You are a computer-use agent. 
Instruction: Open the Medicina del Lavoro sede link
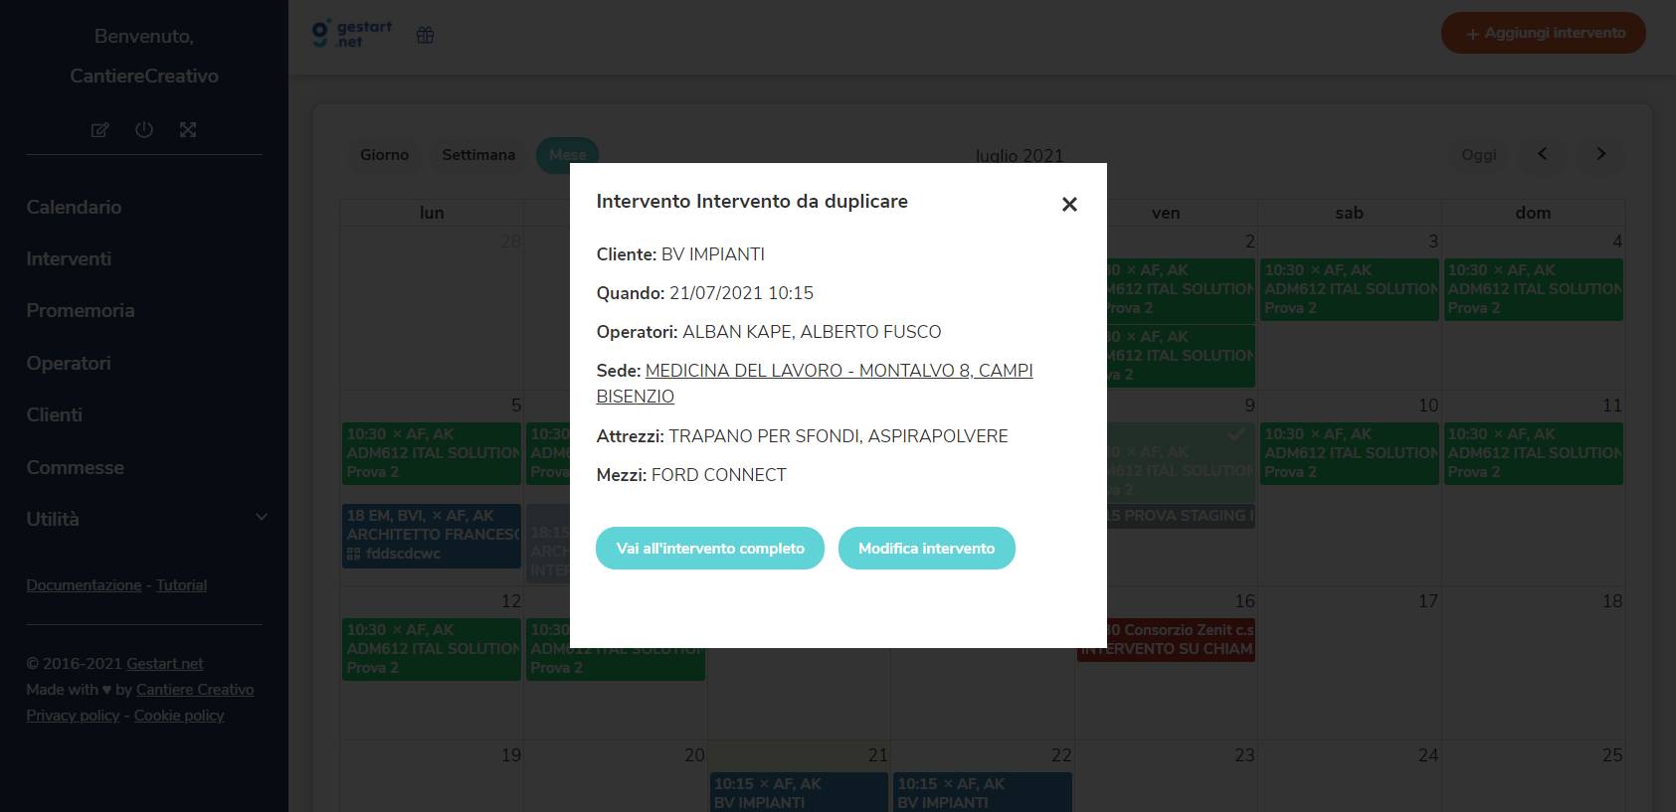point(815,384)
